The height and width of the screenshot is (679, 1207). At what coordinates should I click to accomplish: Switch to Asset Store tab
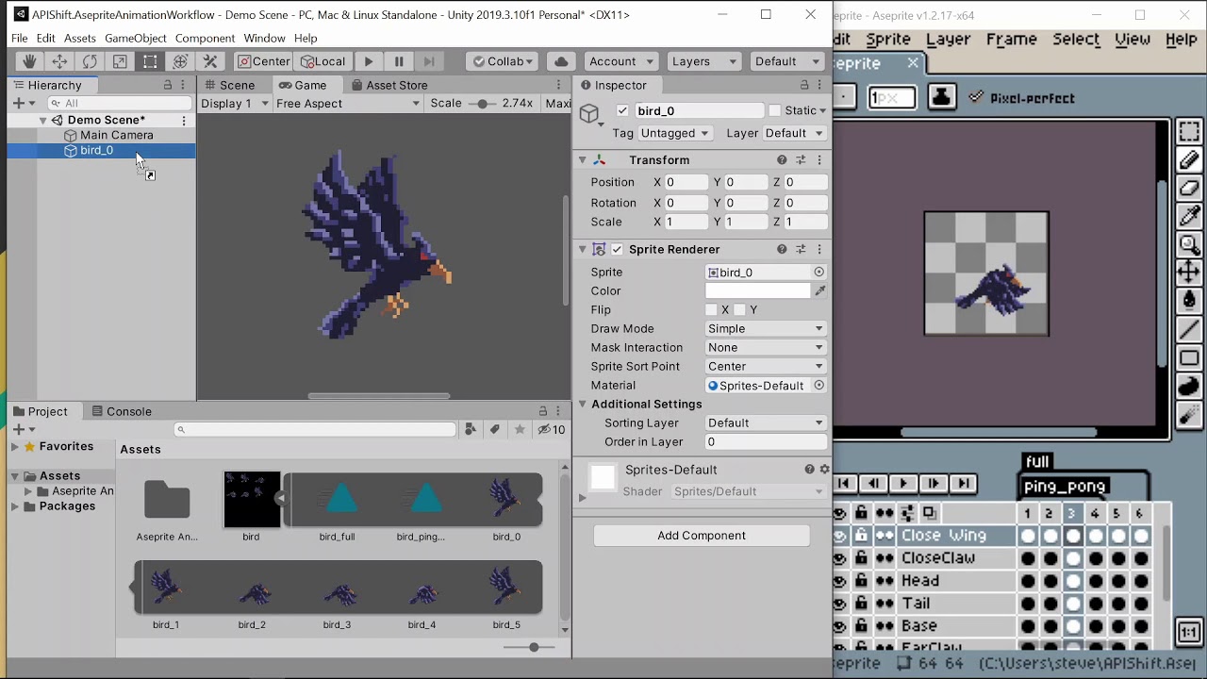[x=389, y=85]
